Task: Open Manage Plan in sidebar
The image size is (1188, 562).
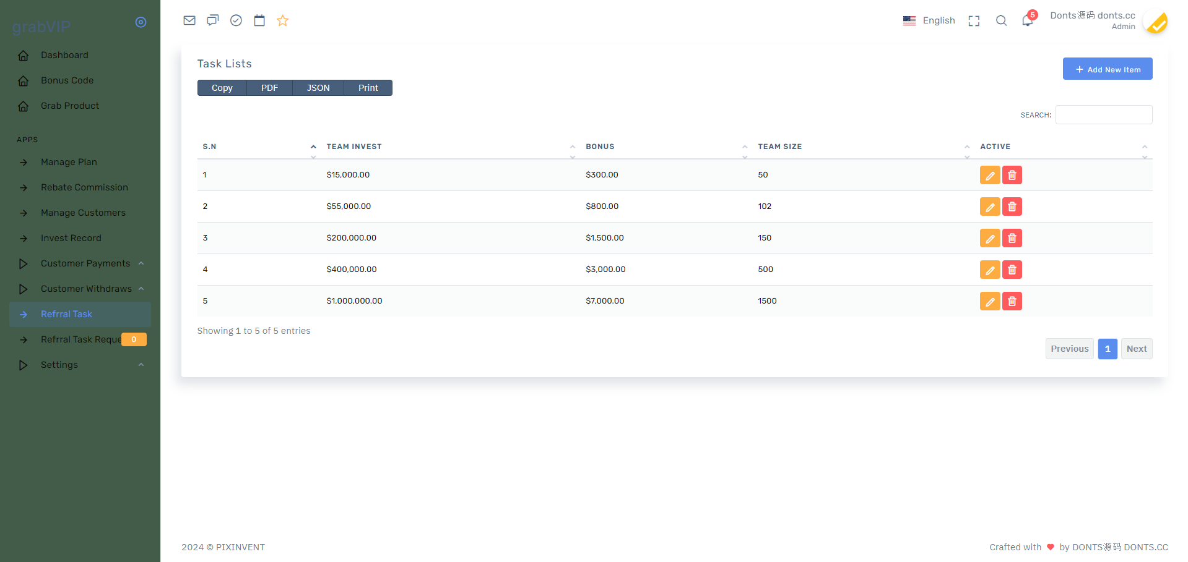Action: click(80, 162)
